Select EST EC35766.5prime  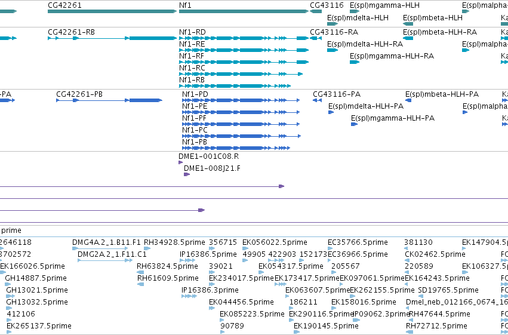[331, 248]
